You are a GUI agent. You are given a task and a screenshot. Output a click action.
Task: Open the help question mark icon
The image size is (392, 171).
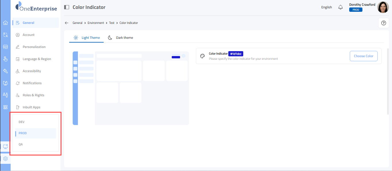(383, 23)
